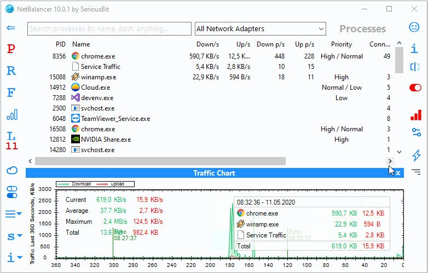Select the winamp.exe process row
This screenshot has width=428, height=273.
(x=99, y=77)
